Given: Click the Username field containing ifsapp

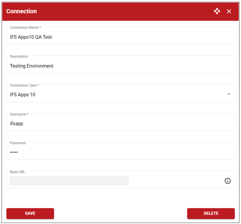Looking at the screenshot, I should 120,122.
